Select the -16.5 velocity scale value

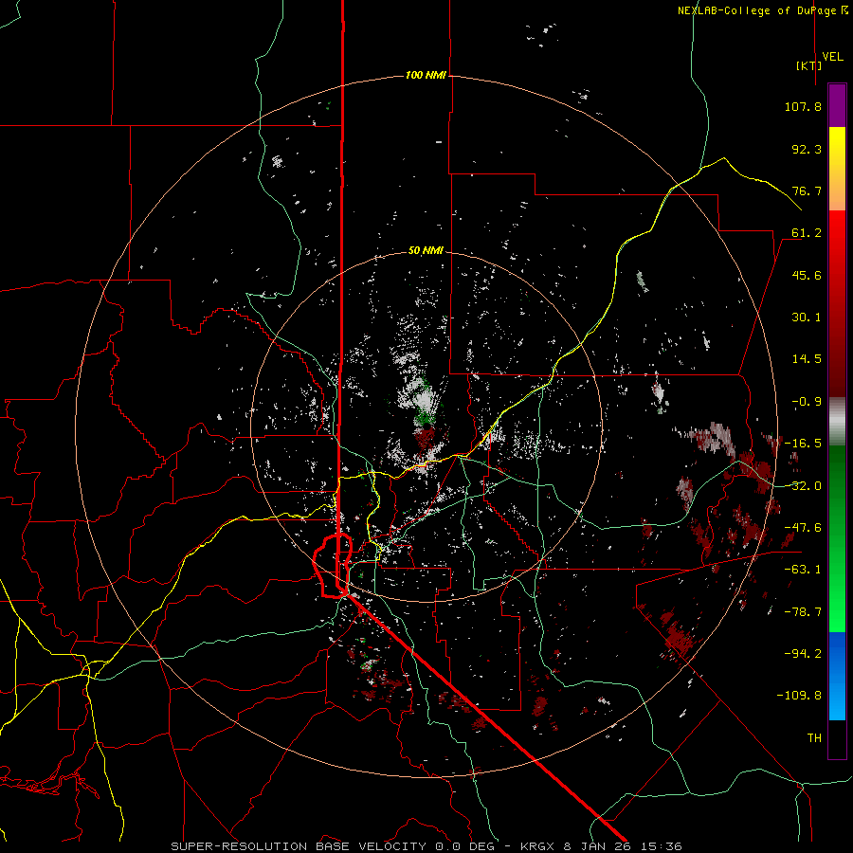[x=803, y=444]
